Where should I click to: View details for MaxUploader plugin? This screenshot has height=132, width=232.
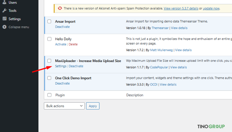[x=178, y=67]
